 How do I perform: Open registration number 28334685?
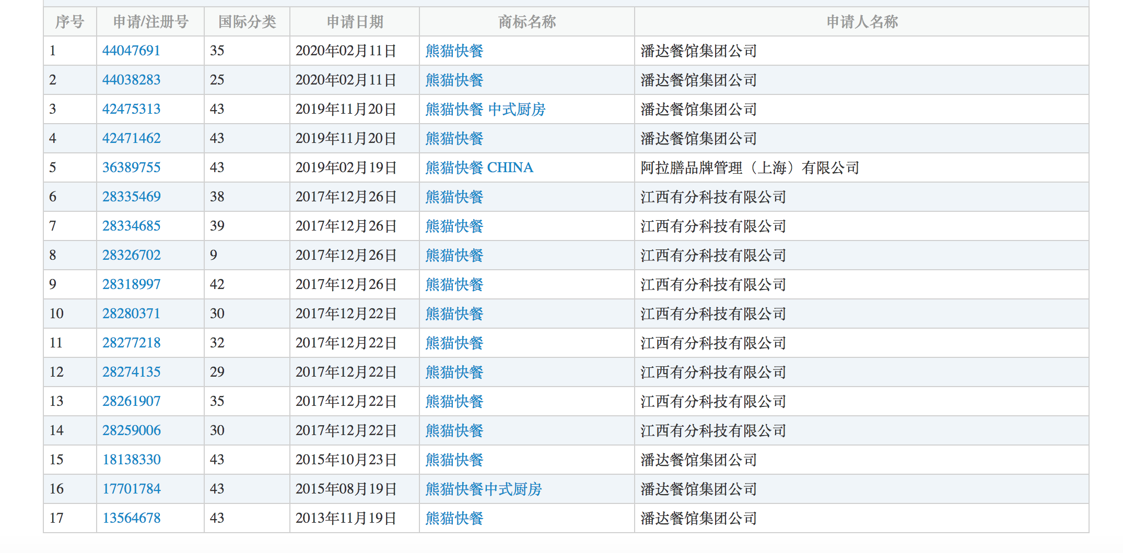pyautogui.click(x=131, y=226)
